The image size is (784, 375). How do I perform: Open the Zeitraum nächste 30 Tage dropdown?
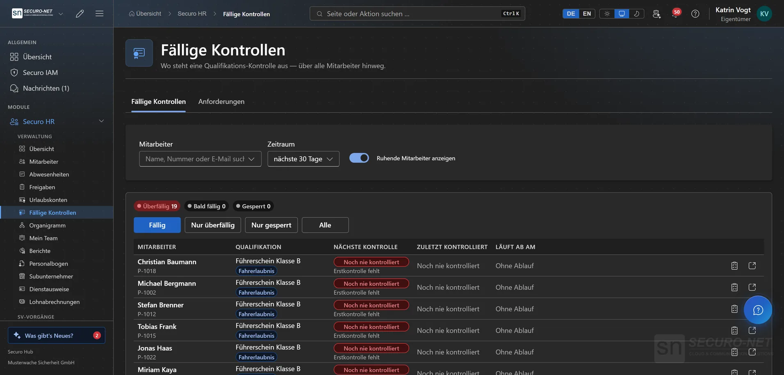[303, 159]
